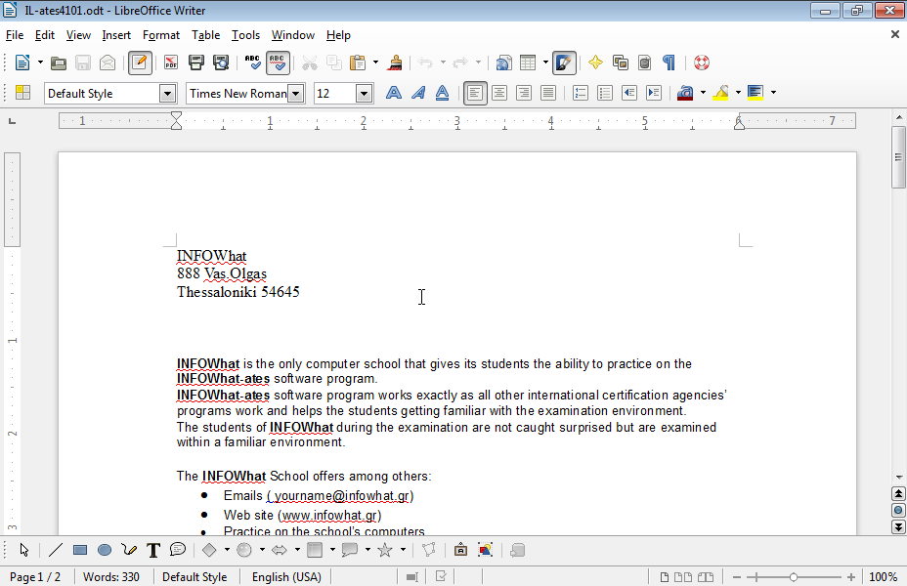
Task: Toggle Italic formatting
Action: pyautogui.click(x=417, y=93)
